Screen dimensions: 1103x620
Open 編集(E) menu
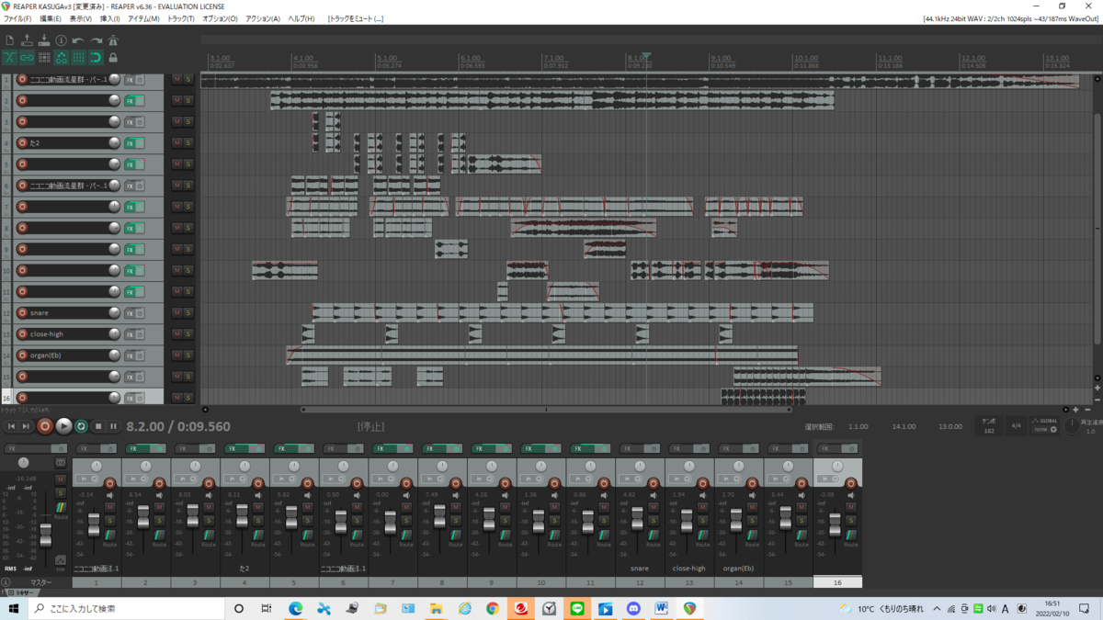(x=51, y=18)
